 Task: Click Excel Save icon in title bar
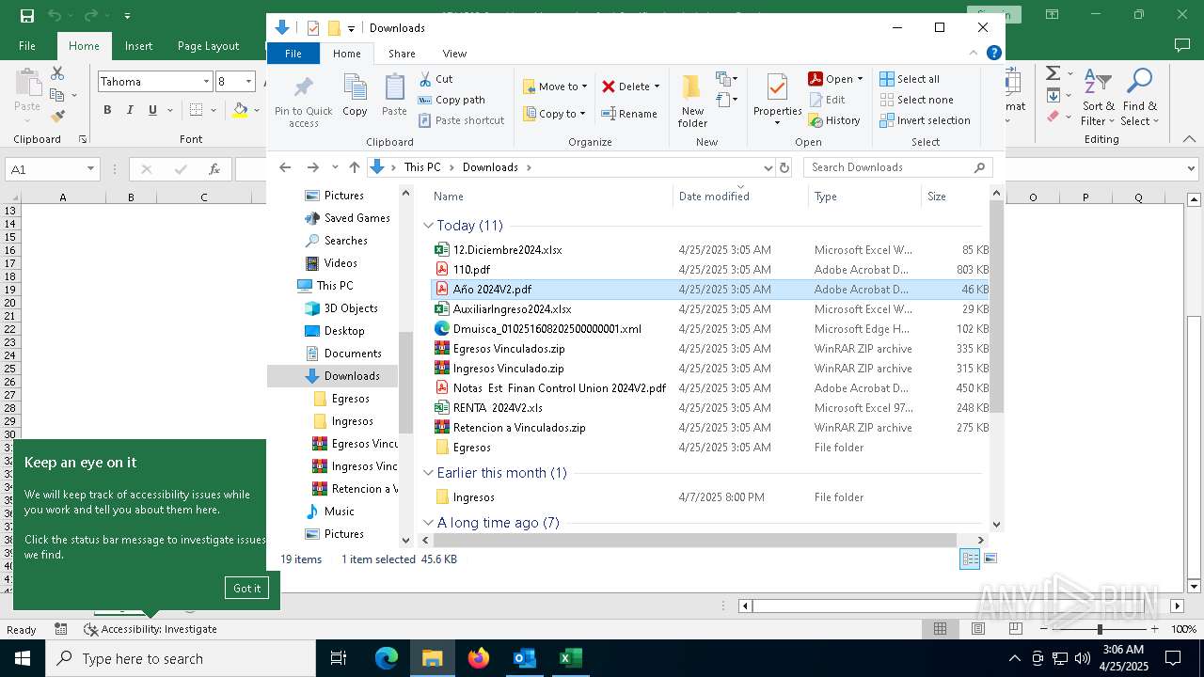[x=26, y=15]
